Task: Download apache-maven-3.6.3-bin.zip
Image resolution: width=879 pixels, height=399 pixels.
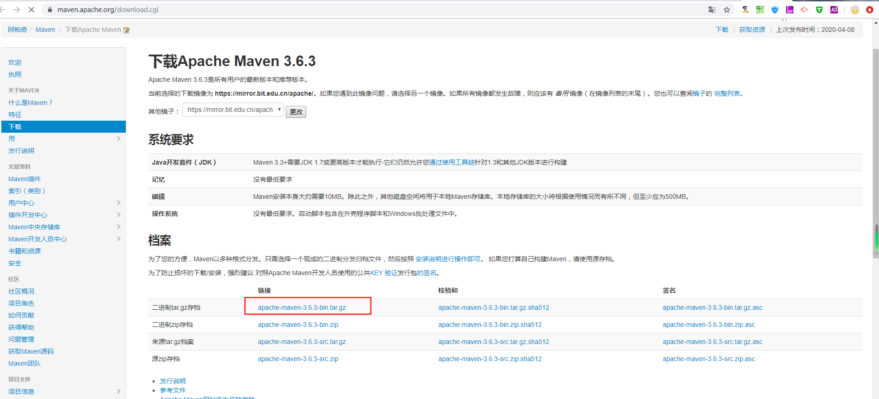Action: (298, 325)
